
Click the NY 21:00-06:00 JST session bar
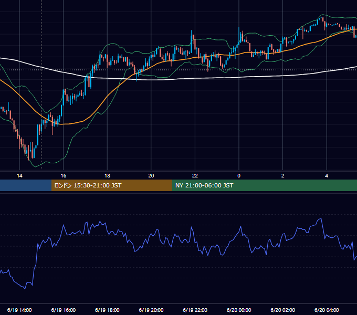pos(264,185)
